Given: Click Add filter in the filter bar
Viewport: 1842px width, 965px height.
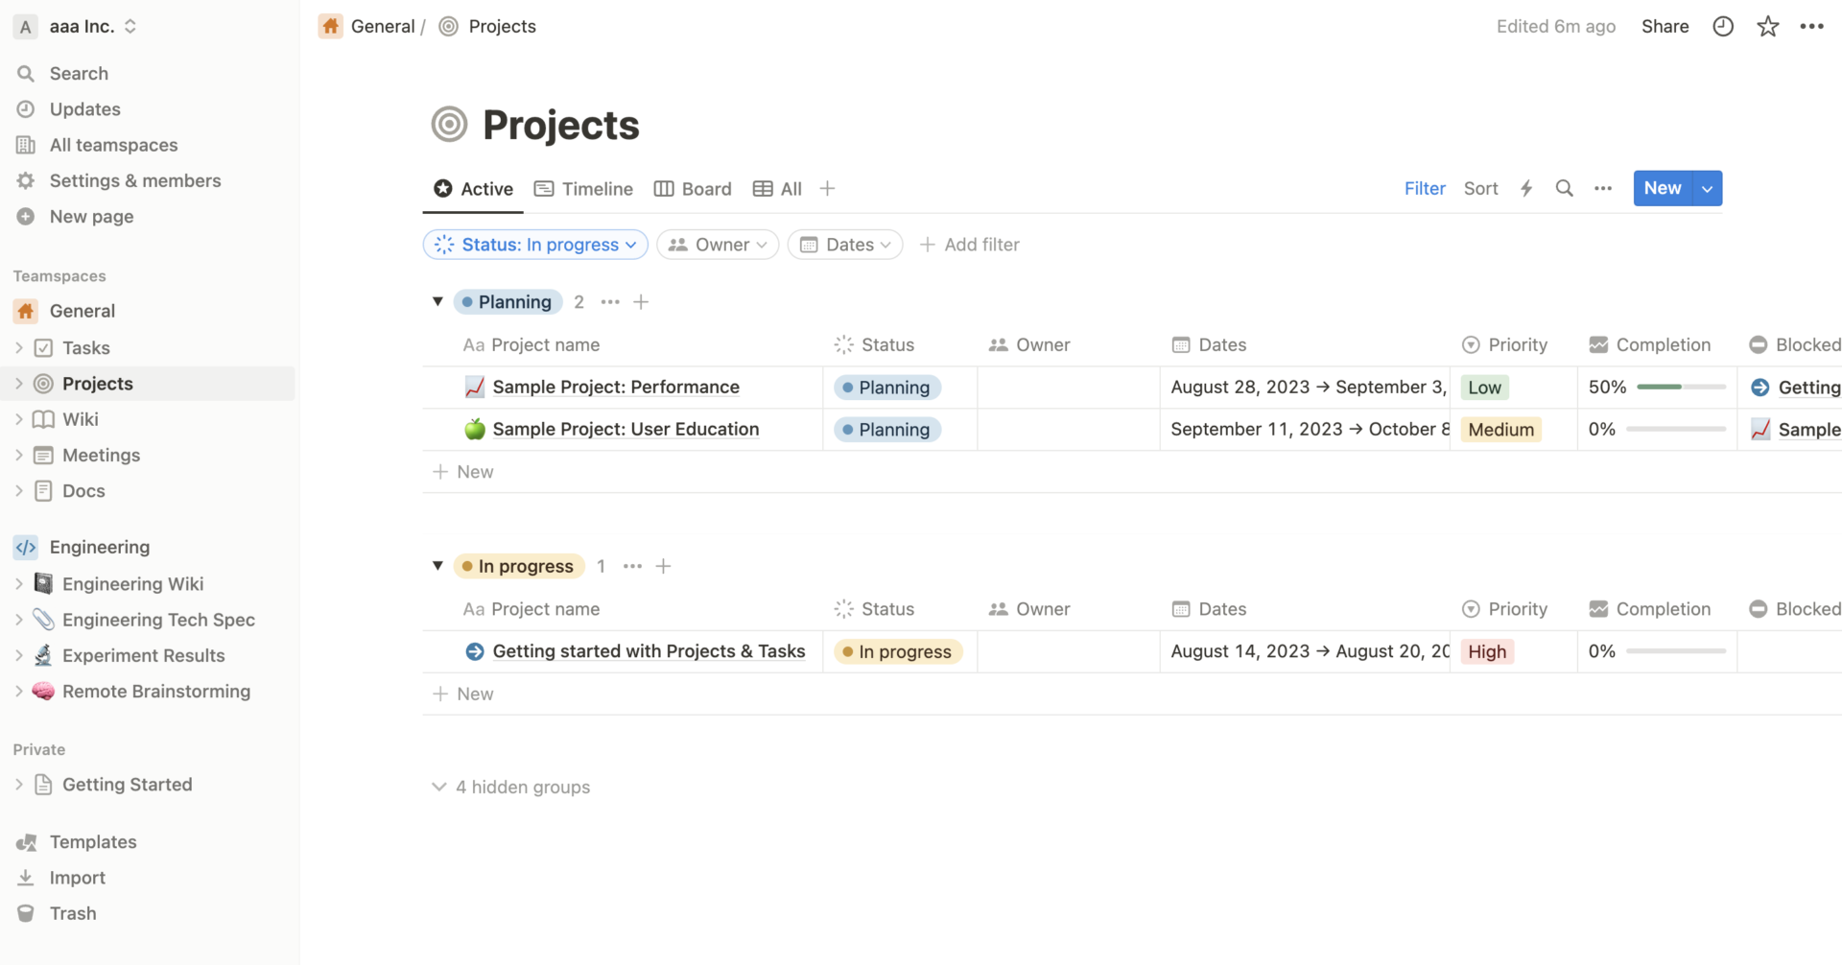Looking at the screenshot, I should point(969,244).
